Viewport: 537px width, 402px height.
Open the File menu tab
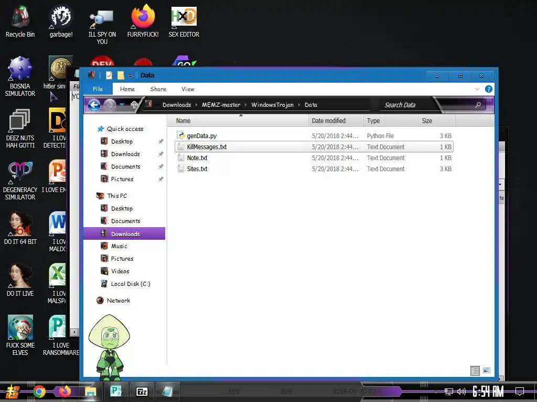click(x=98, y=89)
